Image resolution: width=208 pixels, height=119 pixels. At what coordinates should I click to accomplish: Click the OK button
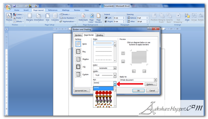[138, 91]
